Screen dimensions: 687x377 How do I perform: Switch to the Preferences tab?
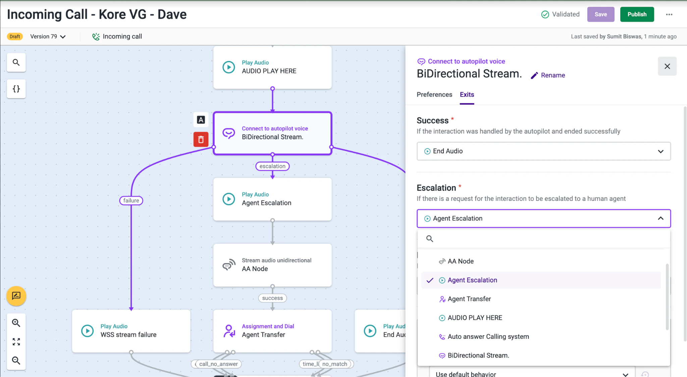[x=434, y=95]
